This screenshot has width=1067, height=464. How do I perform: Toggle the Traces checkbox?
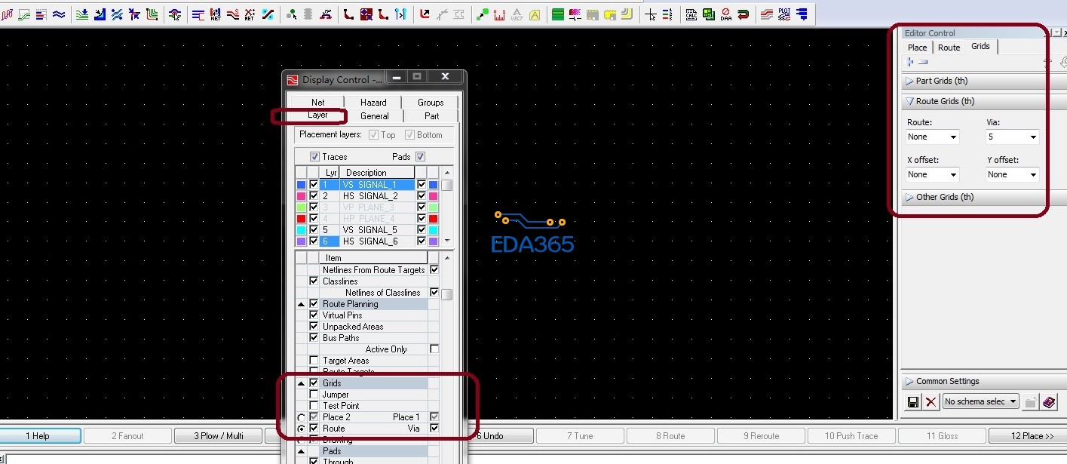[314, 157]
